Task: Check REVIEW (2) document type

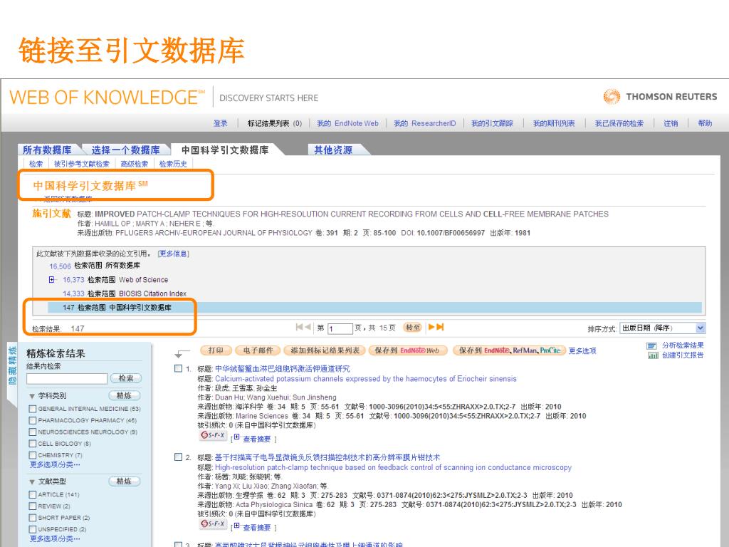Action: pyautogui.click(x=33, y=506)
